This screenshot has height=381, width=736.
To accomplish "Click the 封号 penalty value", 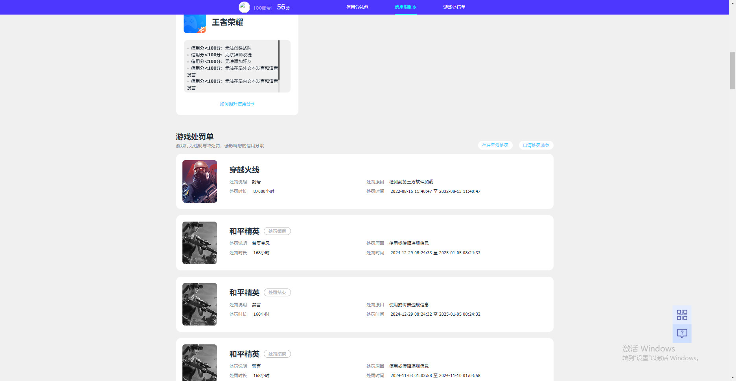I will pos(256,182).
